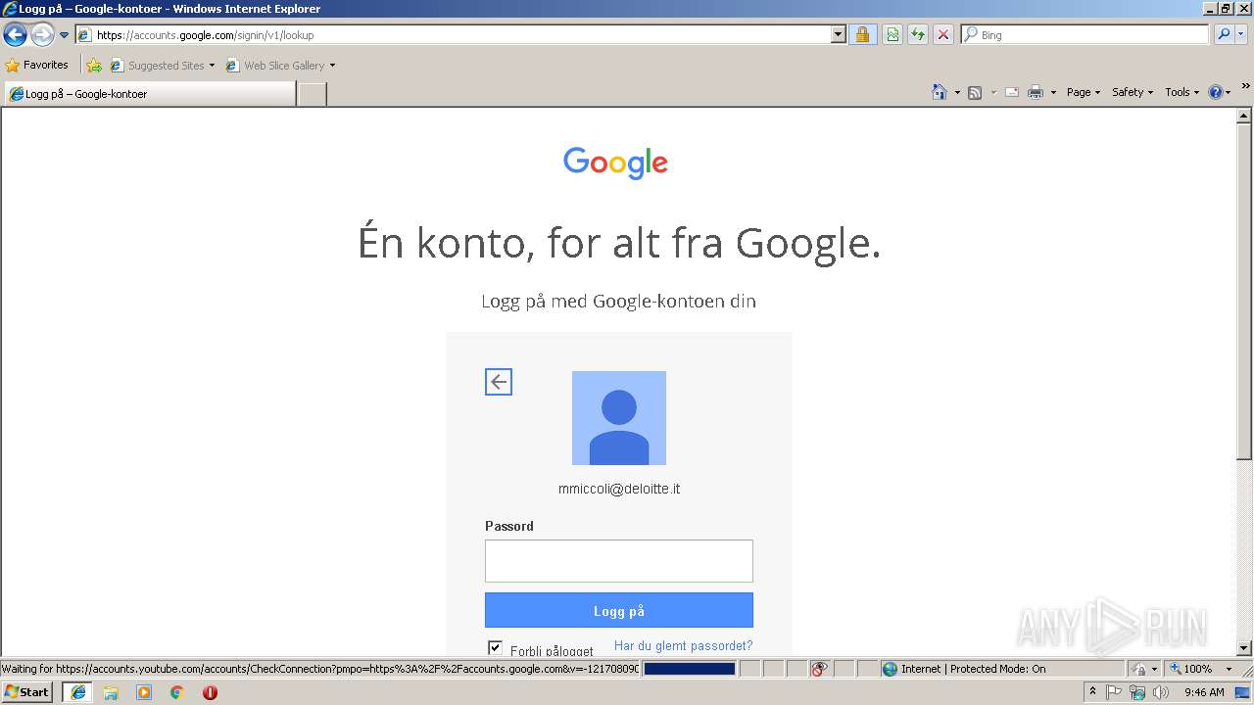Click the scrollbar up arrow
Image resolution: width=1254 pixels, height=705 pixels.
click(x=1244, y=116)
